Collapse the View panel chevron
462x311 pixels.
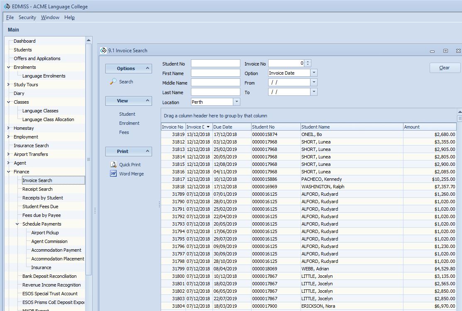point(147,101)
